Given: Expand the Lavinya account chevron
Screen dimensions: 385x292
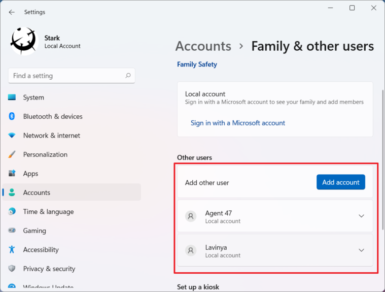Looking at the screenshot, I should pos(361,250).
